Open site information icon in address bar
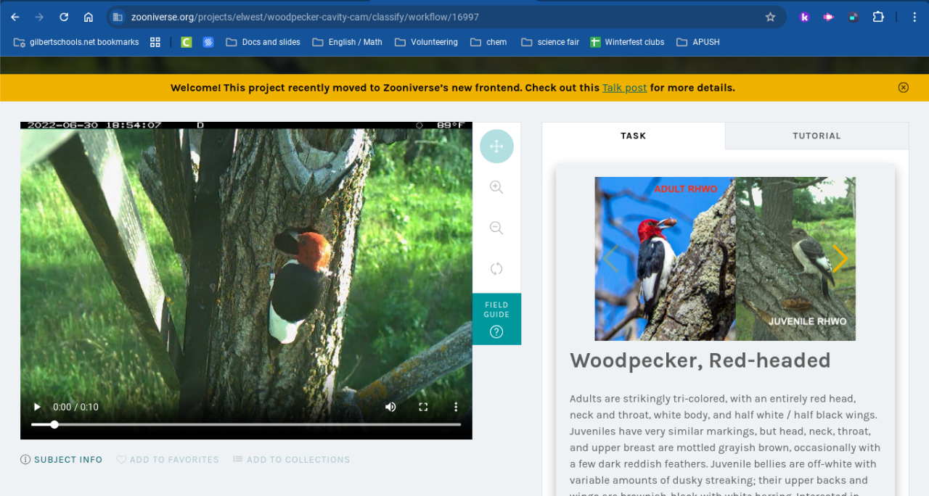 tap(118, 17)
